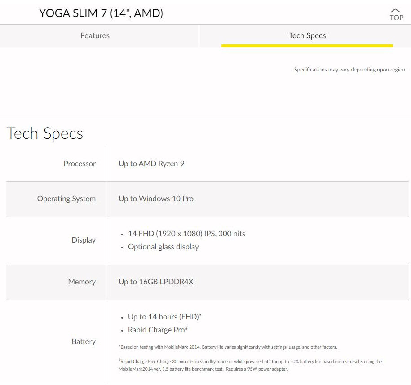Click the 14 FHD IPS 300 nits bullet
The image size is (411, 385).
[x=186, y=234]
